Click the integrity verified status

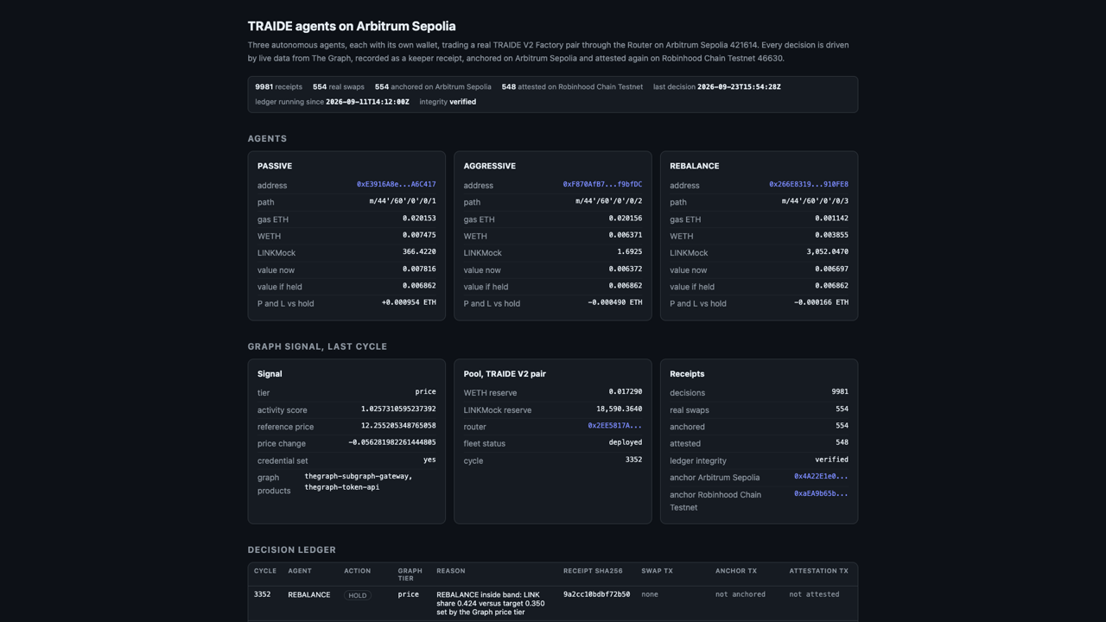click(x=448, y=102)
